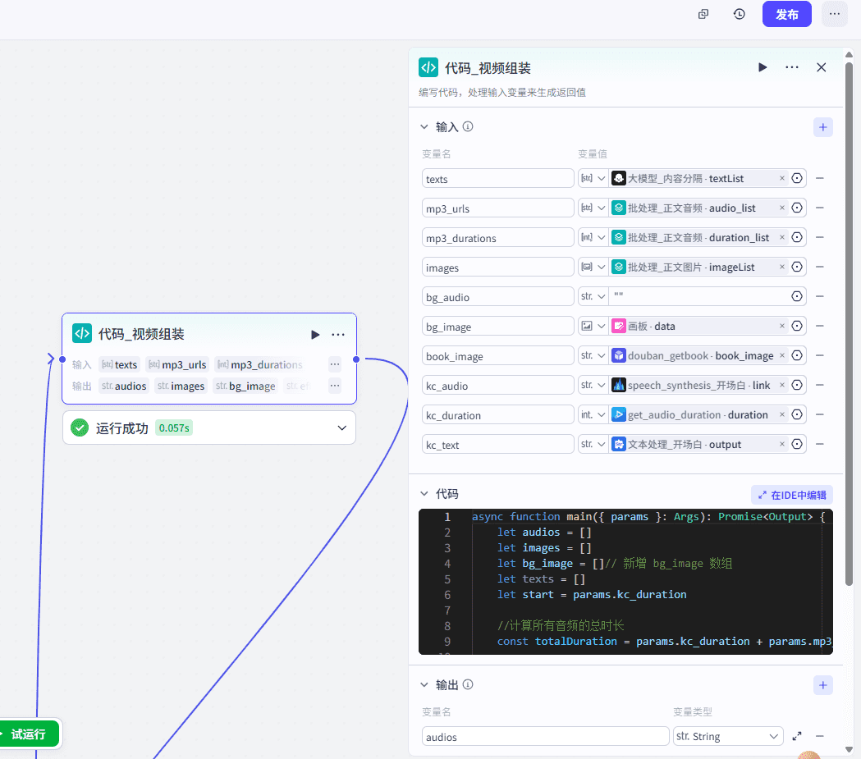The height and width of the screenshot is (759, 861).
Task: Collapse the 代码 section
Action: (424, 494)
